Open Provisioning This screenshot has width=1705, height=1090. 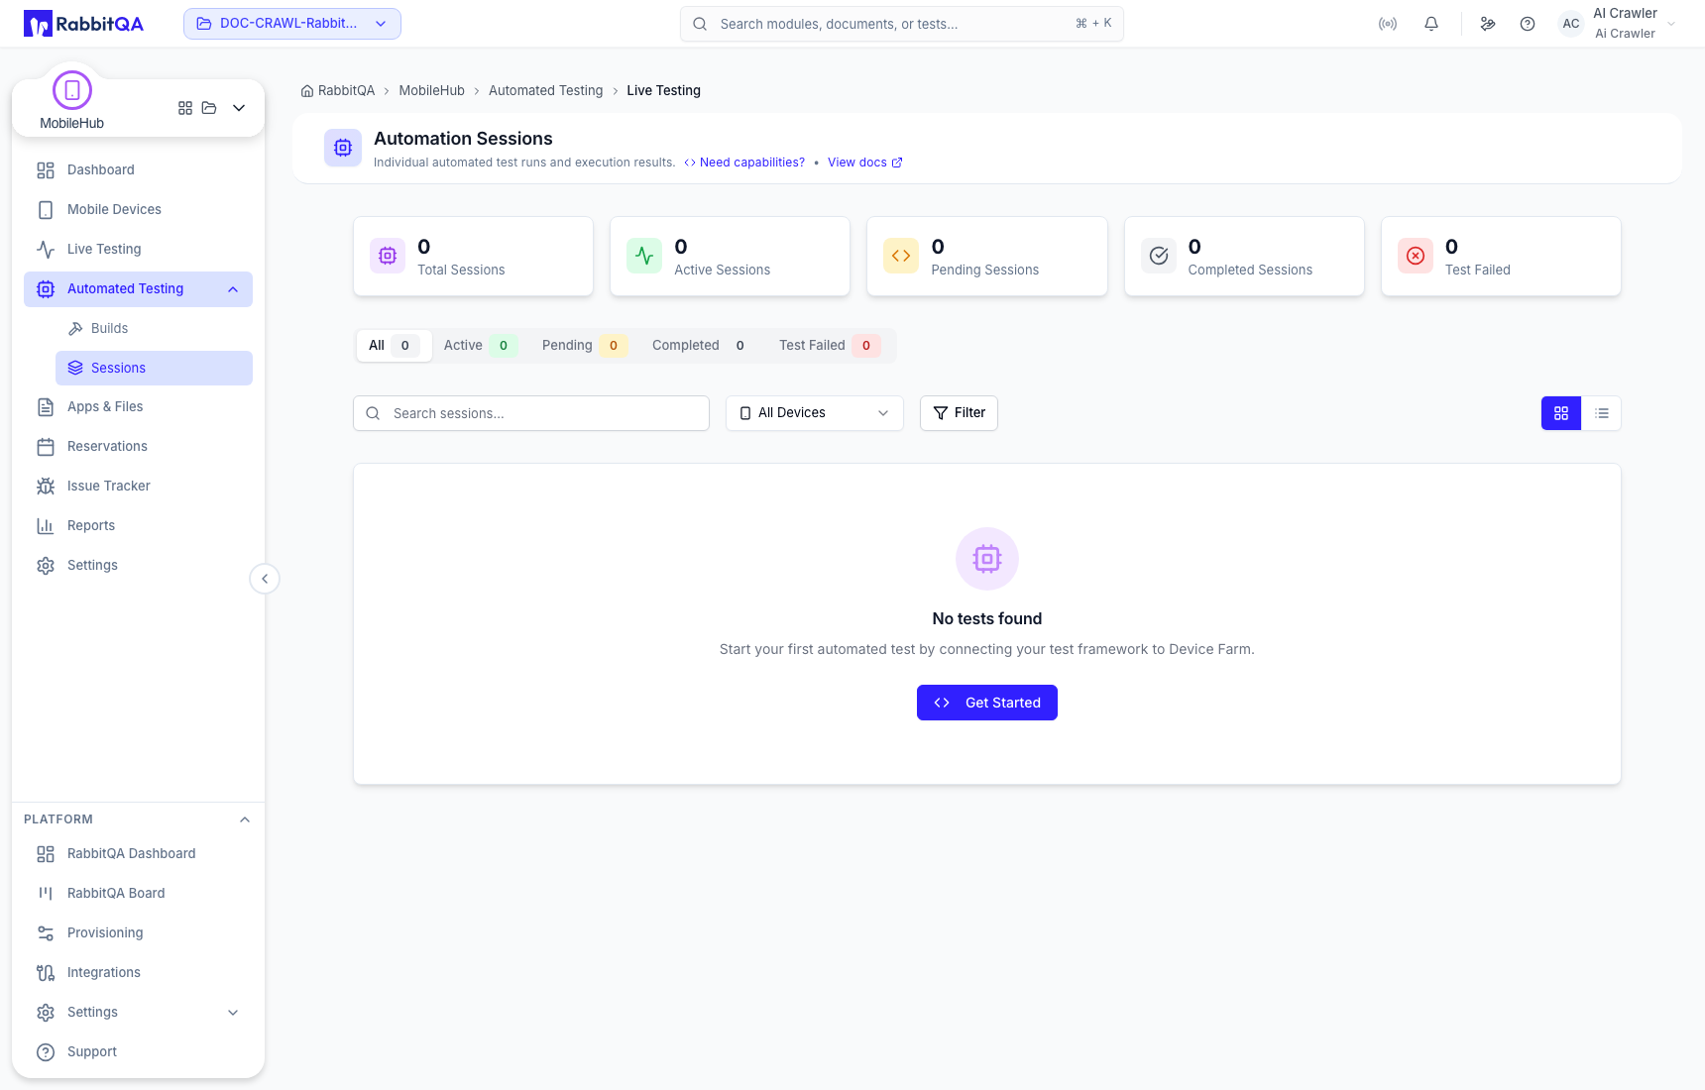click(x=138, y=933)
